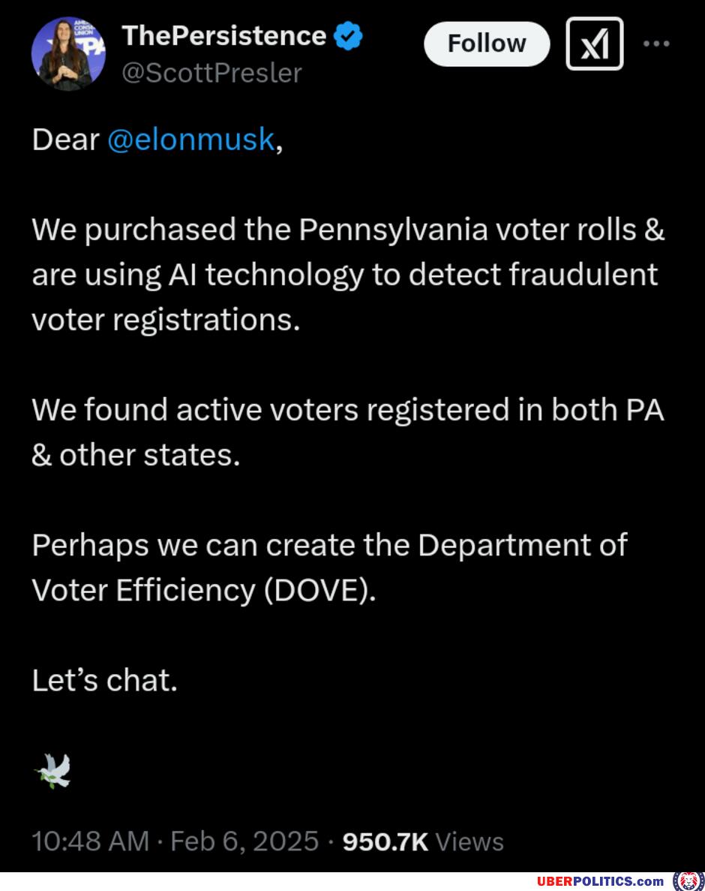The image size is (705, 891).
Task: Select the Pennsylvania voter rolls paragraph
Action: (348, 275)
